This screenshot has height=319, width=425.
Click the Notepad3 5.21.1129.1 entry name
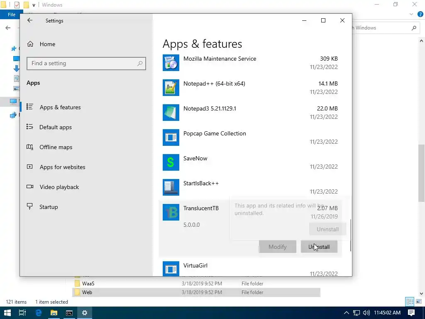pos(210,108)
